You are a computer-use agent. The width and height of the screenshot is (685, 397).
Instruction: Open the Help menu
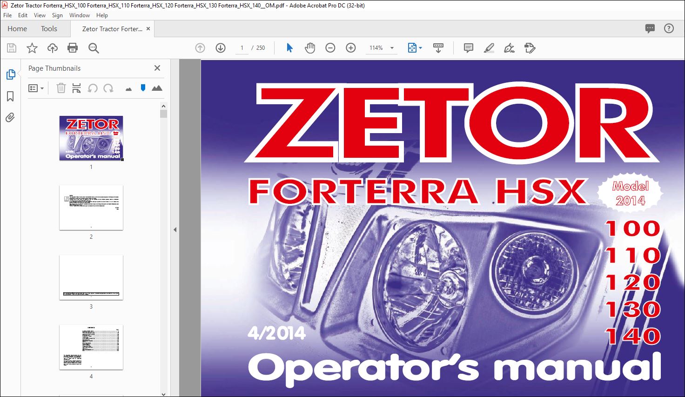click(102, 15)
